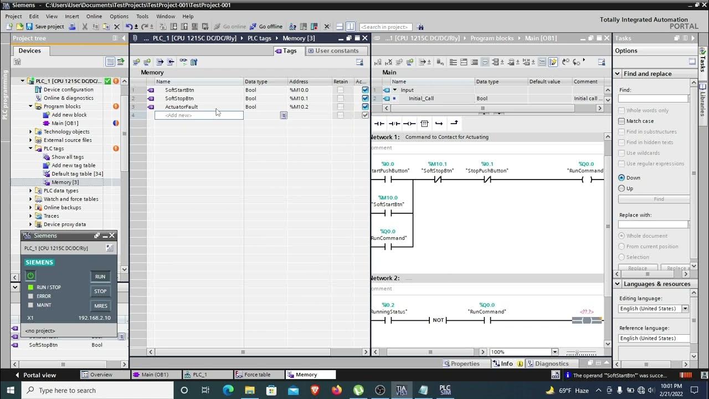
Task: Open Firefox from the taskbar
Action: 337,390
